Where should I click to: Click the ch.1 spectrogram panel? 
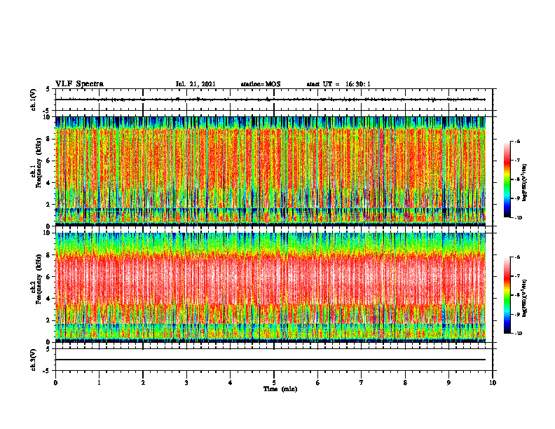pos(270,171)
